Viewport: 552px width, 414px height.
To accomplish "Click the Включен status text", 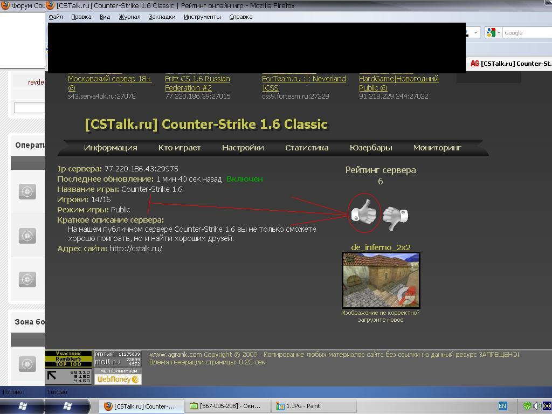I will [244, 179].
